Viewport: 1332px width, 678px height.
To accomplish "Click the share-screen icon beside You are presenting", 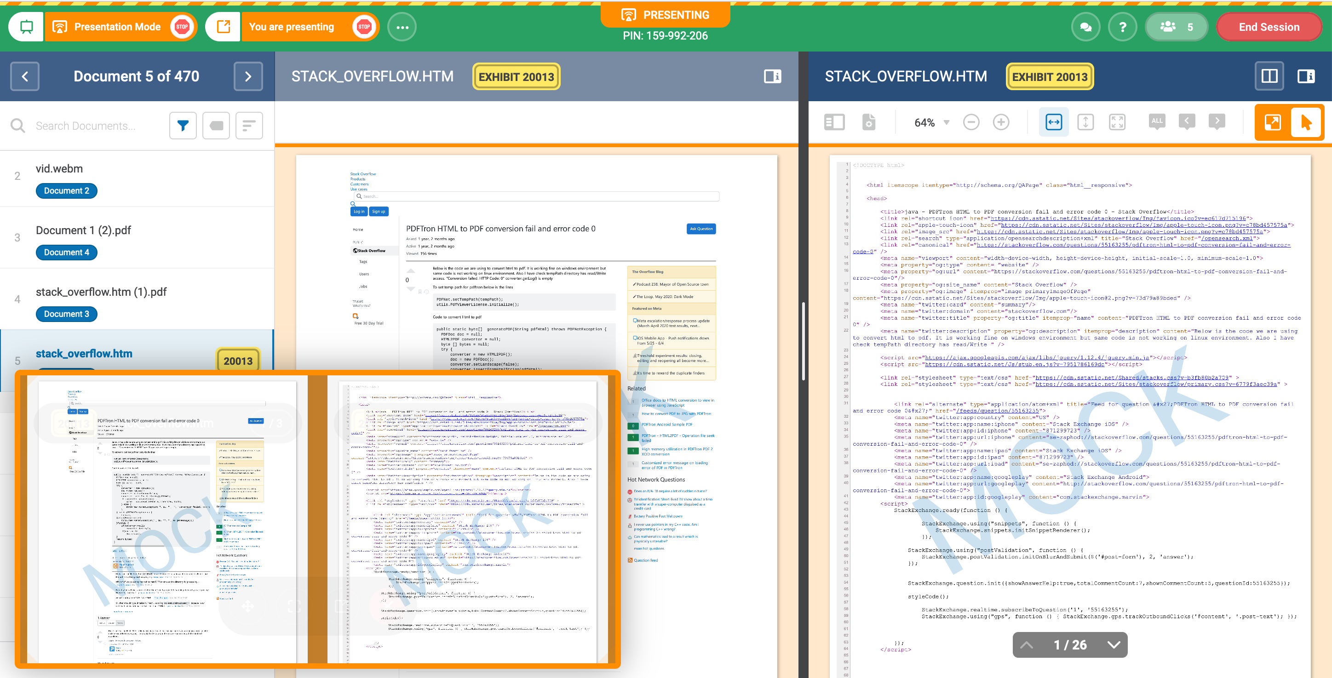I will click(224, 27).
